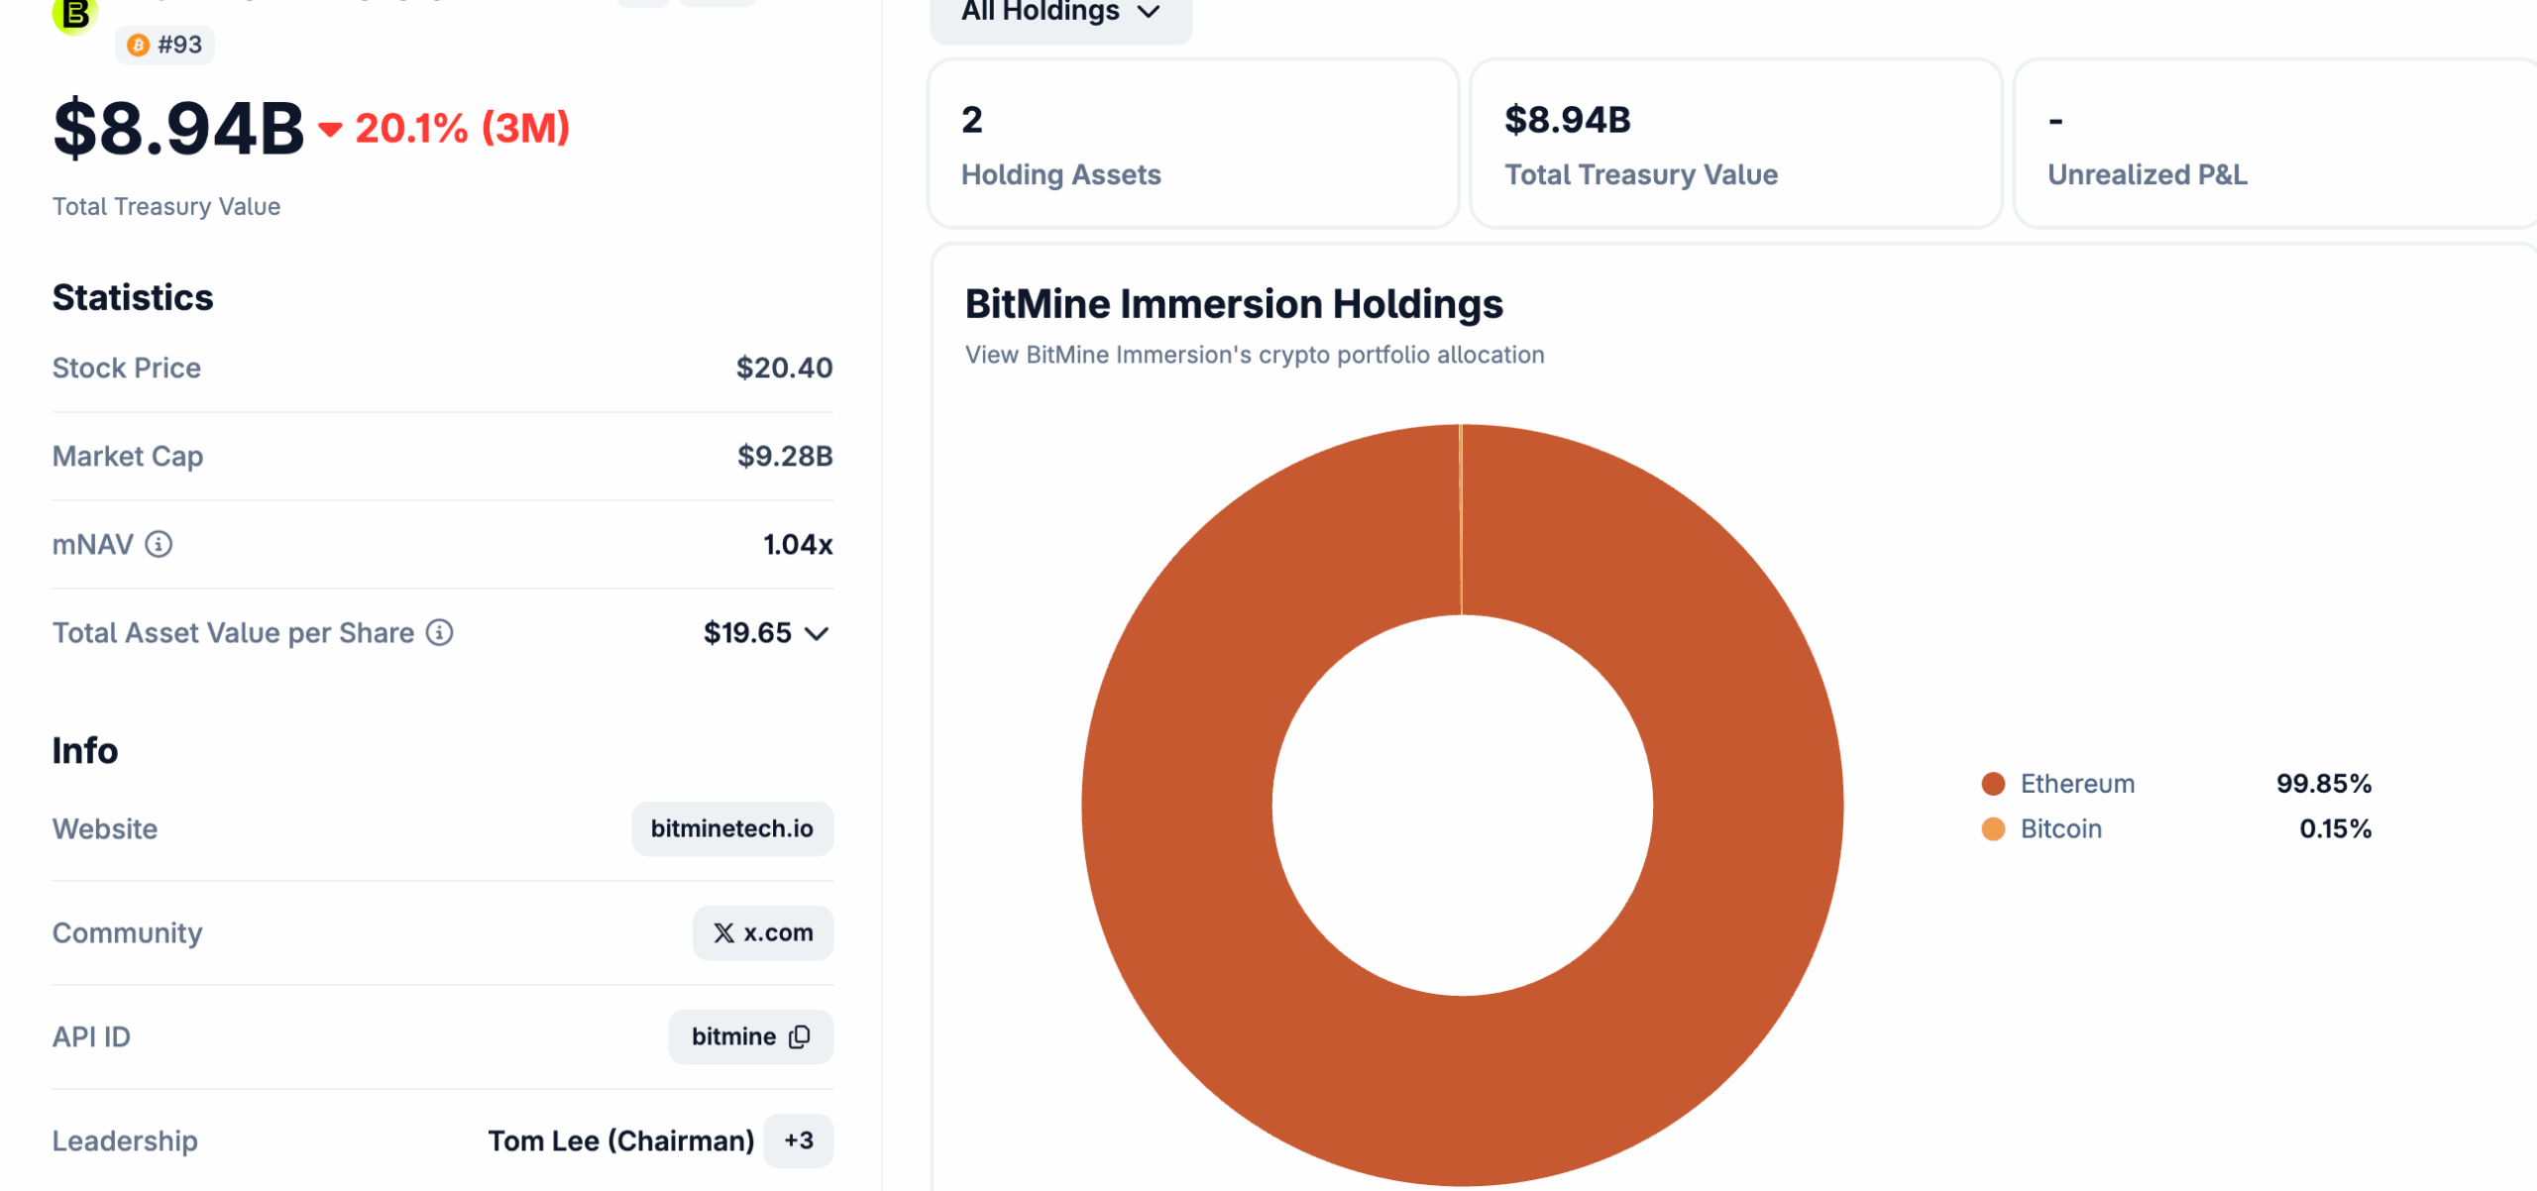Open the bitminetech.io website link
The image size is (2537, 1191).
point(732,828)
